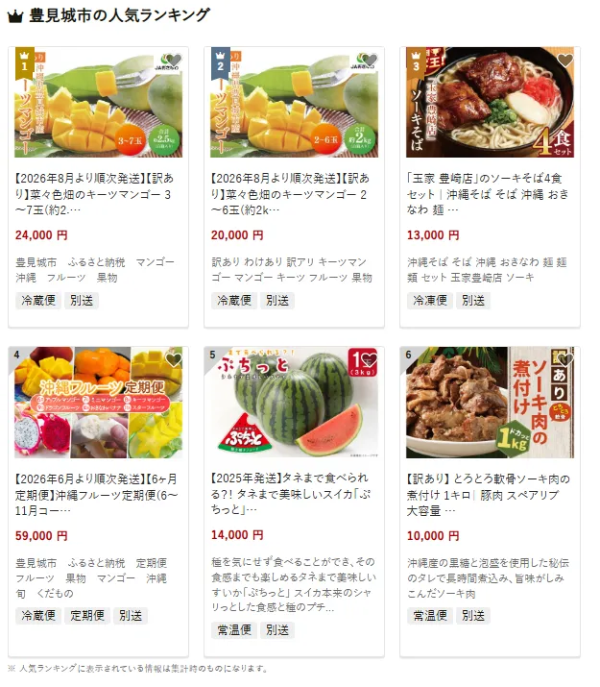Toggle heart on the rank 2 mango item
The width and height of the screenshot is (600, 687).
[370, 60]
